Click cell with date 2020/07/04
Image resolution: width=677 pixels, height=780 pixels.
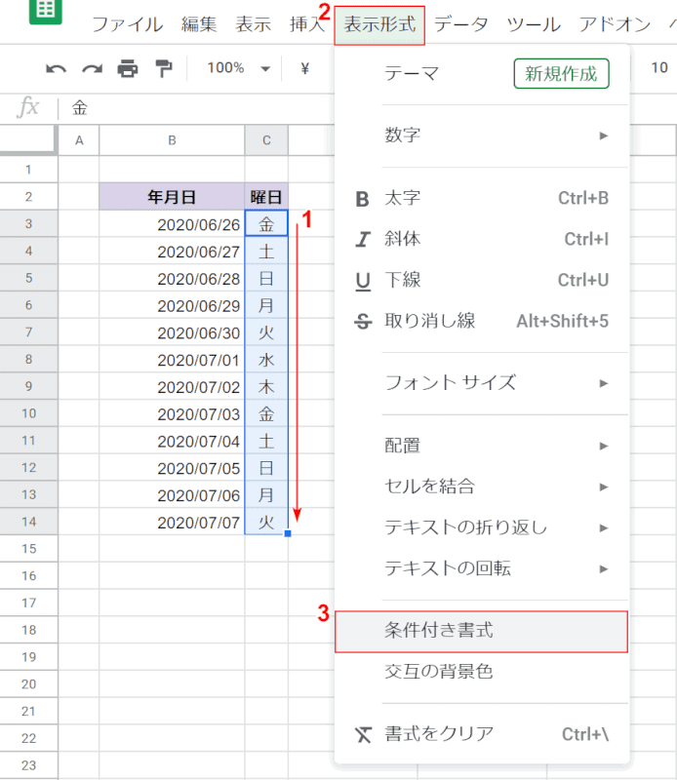[172, 441]
